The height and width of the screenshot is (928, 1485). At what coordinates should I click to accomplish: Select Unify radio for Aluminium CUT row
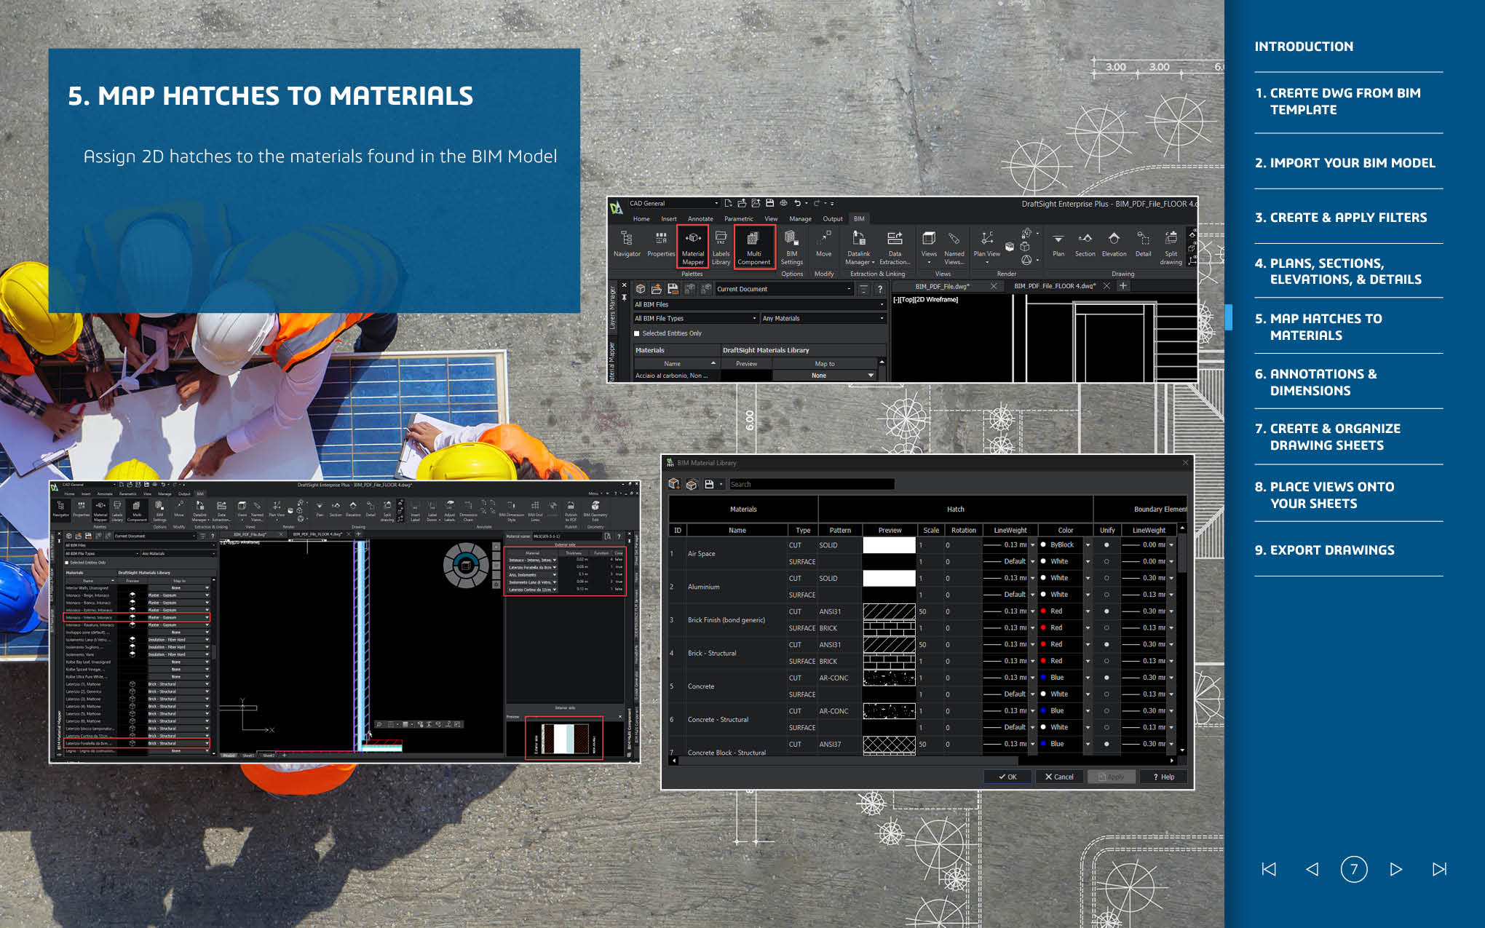(1106, 578)
